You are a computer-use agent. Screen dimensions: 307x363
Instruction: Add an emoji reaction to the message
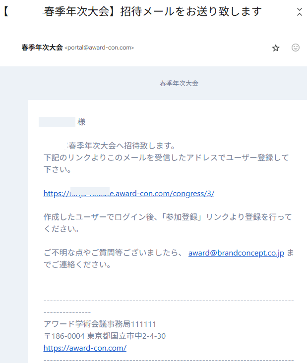(296, 48)
